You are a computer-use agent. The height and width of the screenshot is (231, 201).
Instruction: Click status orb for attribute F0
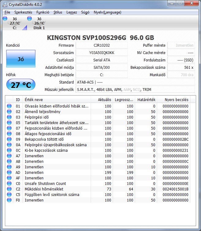(9, 200)
